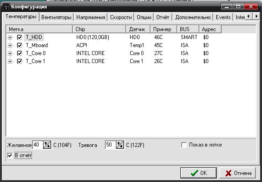This screenshot has width=262, height=182.
Task: Click the Желаемое temperature input field
Action: coord(38,145)
